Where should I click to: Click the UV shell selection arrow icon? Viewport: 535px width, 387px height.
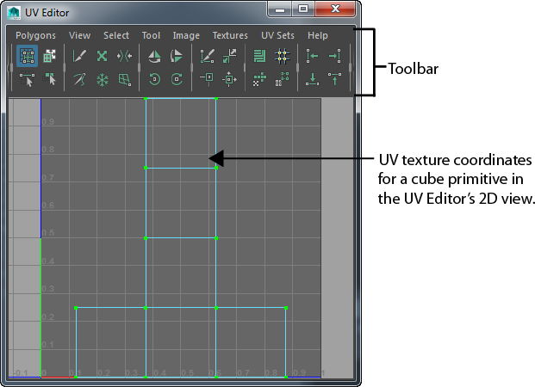tap(49, 79)
